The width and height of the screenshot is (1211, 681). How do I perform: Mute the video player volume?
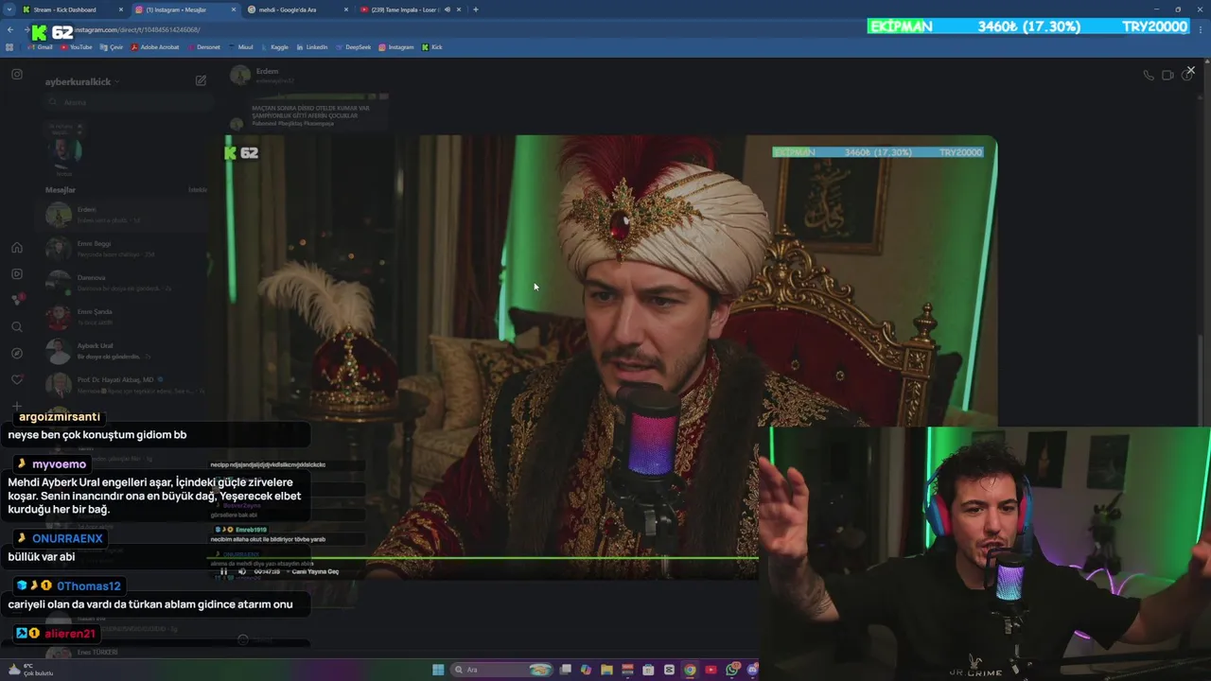(x=242, y=571)
